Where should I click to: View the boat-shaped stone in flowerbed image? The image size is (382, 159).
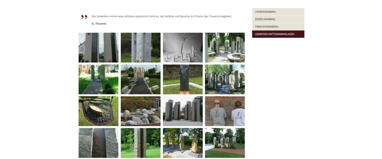(x=98, y=111)
